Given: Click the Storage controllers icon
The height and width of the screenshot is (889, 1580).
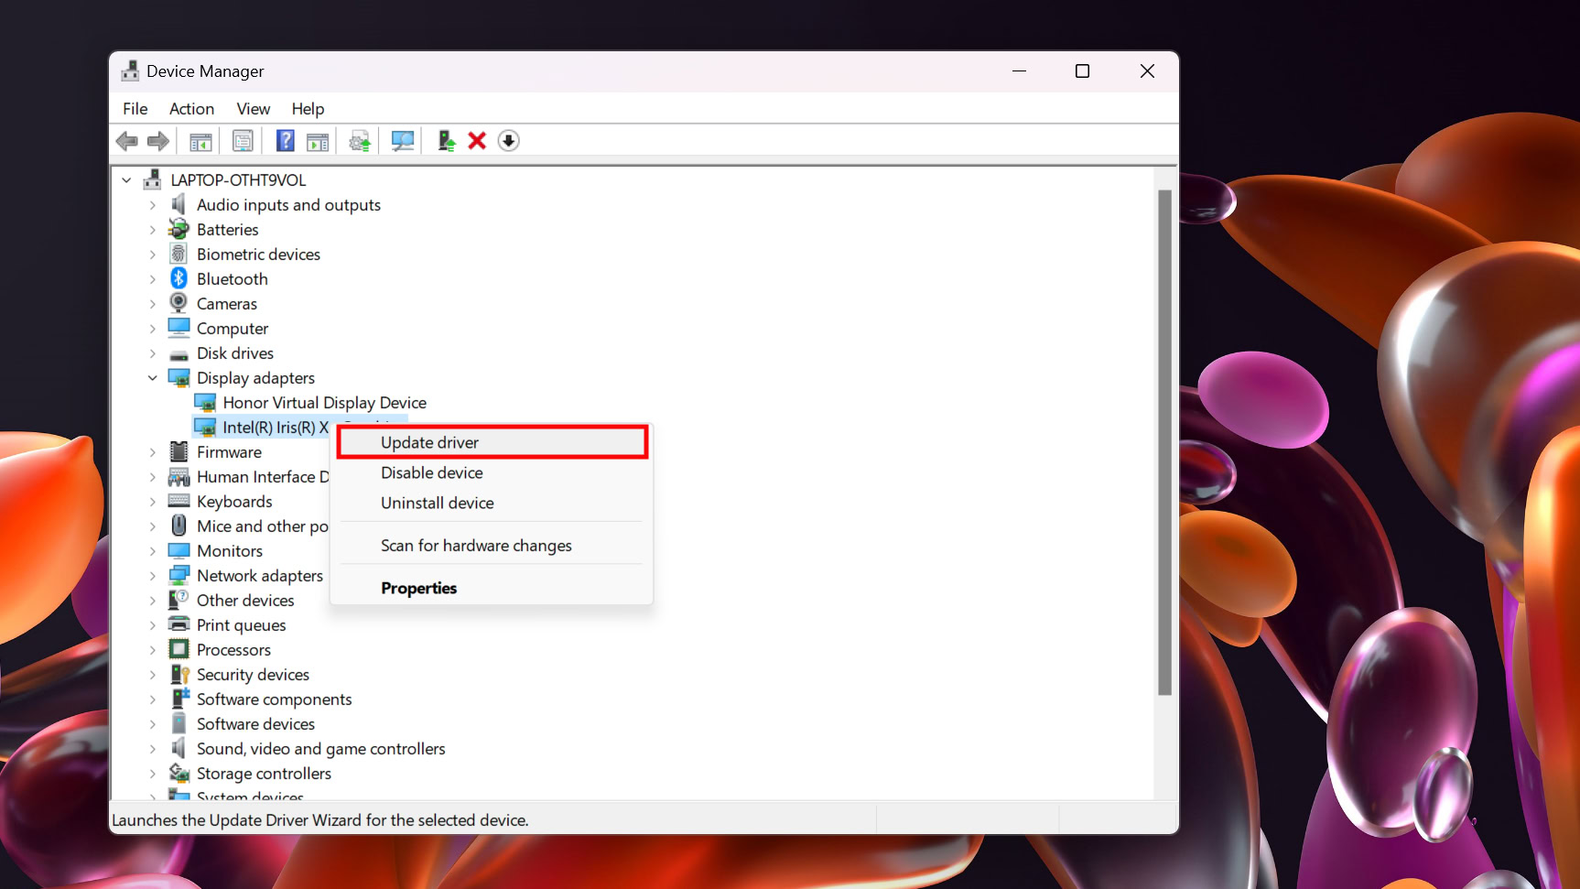Looking at the screenshot, I should [179, 773].
